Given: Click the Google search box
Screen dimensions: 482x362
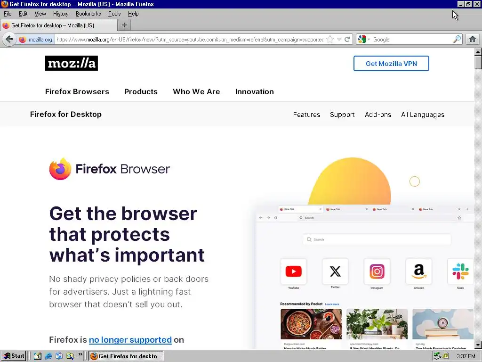Looking at the screenshot, I should pos(412,40).
